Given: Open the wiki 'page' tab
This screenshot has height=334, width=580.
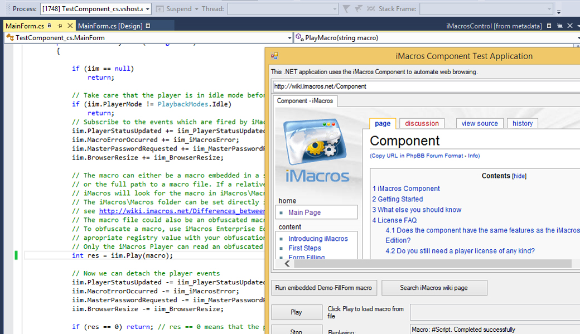Looking at the screenshot, I should tap(383, 124).
